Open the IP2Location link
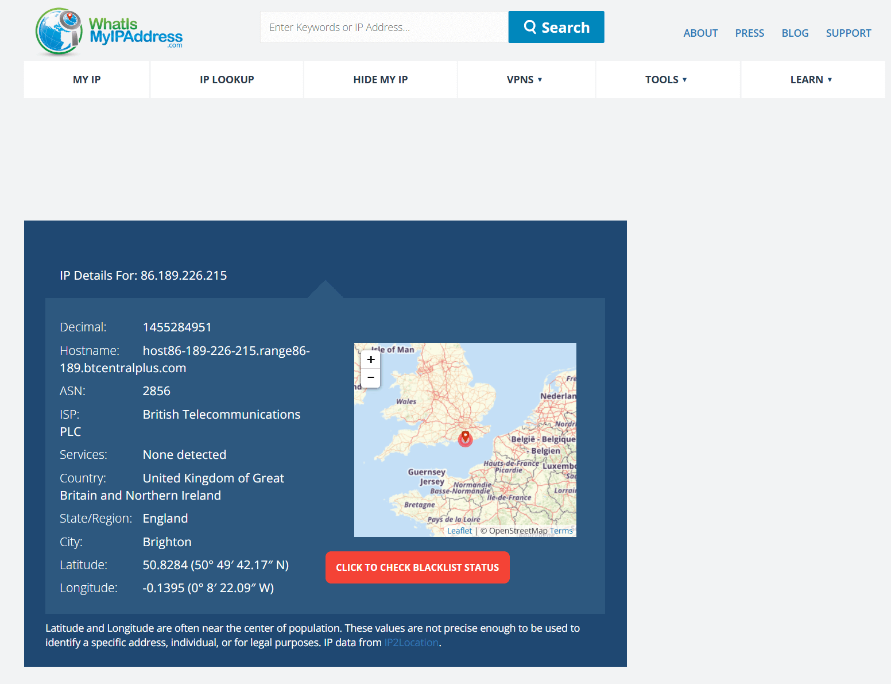 click(x=411, y=643)
